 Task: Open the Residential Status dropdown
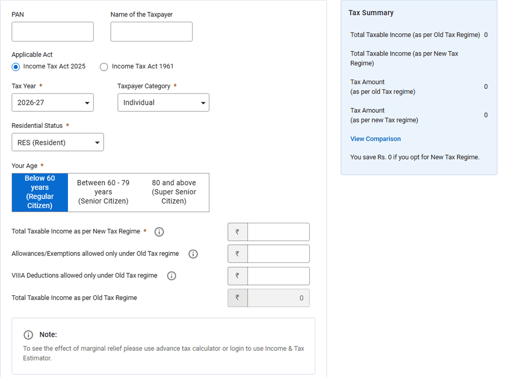(57, 142)
